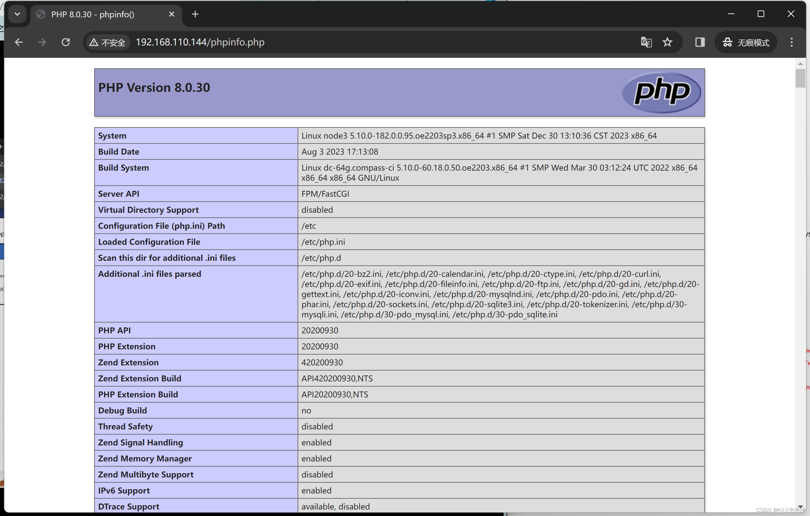Image resolution: width=810 pixels, height=516 pixels.
Task: Bookmark this page with the star icon
Action: [667, 42]
